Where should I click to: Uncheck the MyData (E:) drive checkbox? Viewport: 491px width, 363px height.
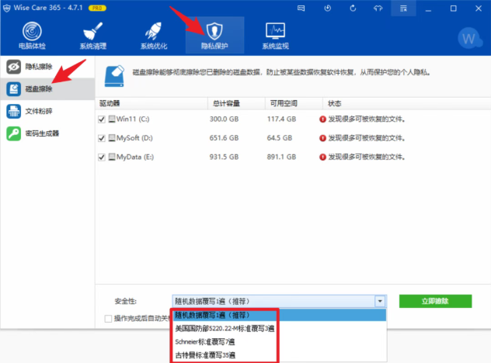[x=102, y=157]
